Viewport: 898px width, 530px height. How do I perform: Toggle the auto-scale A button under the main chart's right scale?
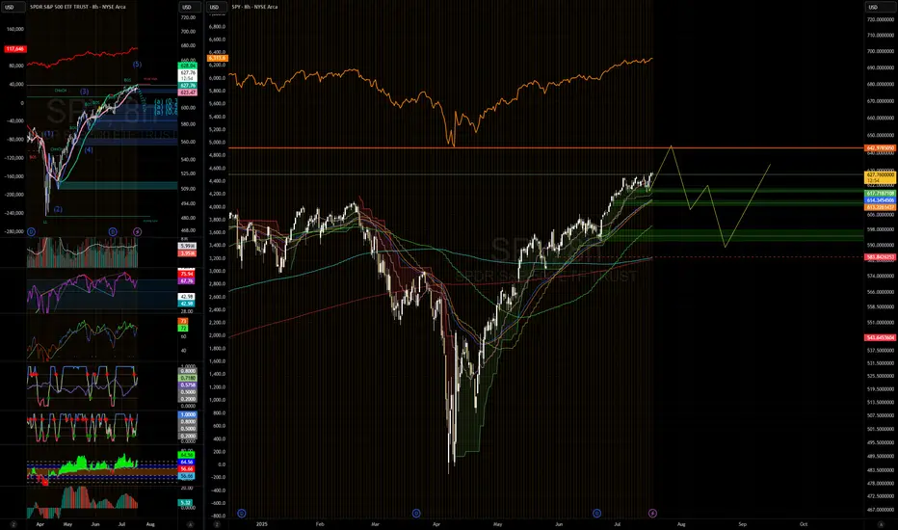[x=881, y=523]
